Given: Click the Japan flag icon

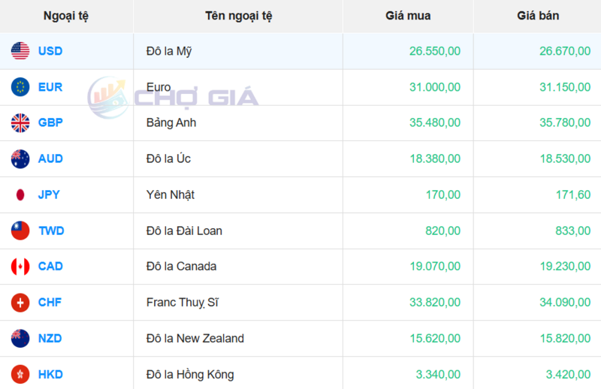Looking at the screenshot, I should click(20, 194).
